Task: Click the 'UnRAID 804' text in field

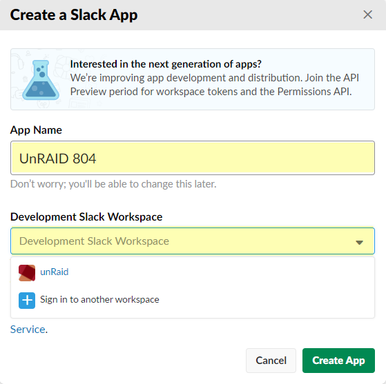Action: coord(57,159)
